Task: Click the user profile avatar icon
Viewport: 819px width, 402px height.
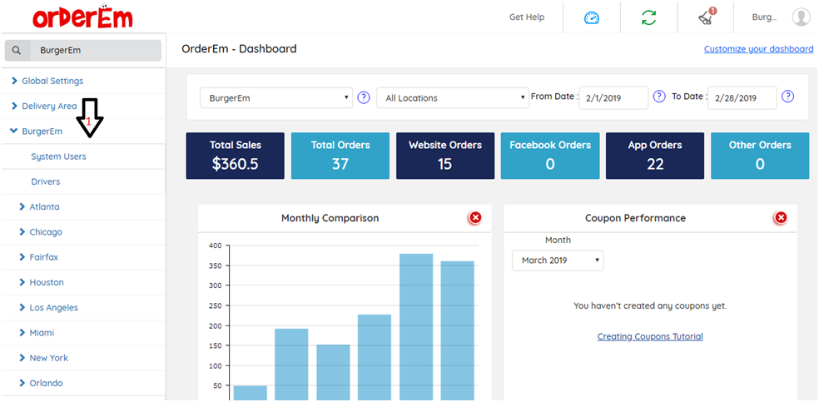Action: click(x=801, y=17)
